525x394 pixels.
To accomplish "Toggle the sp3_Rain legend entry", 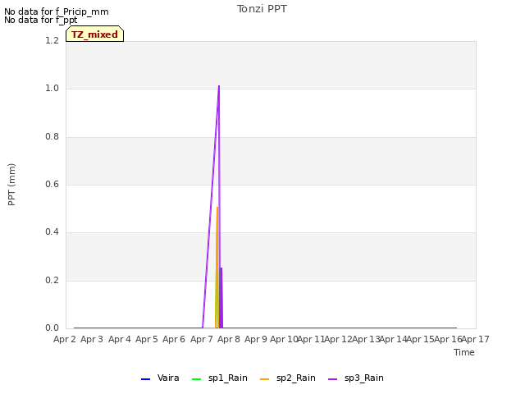I will 355,378.
